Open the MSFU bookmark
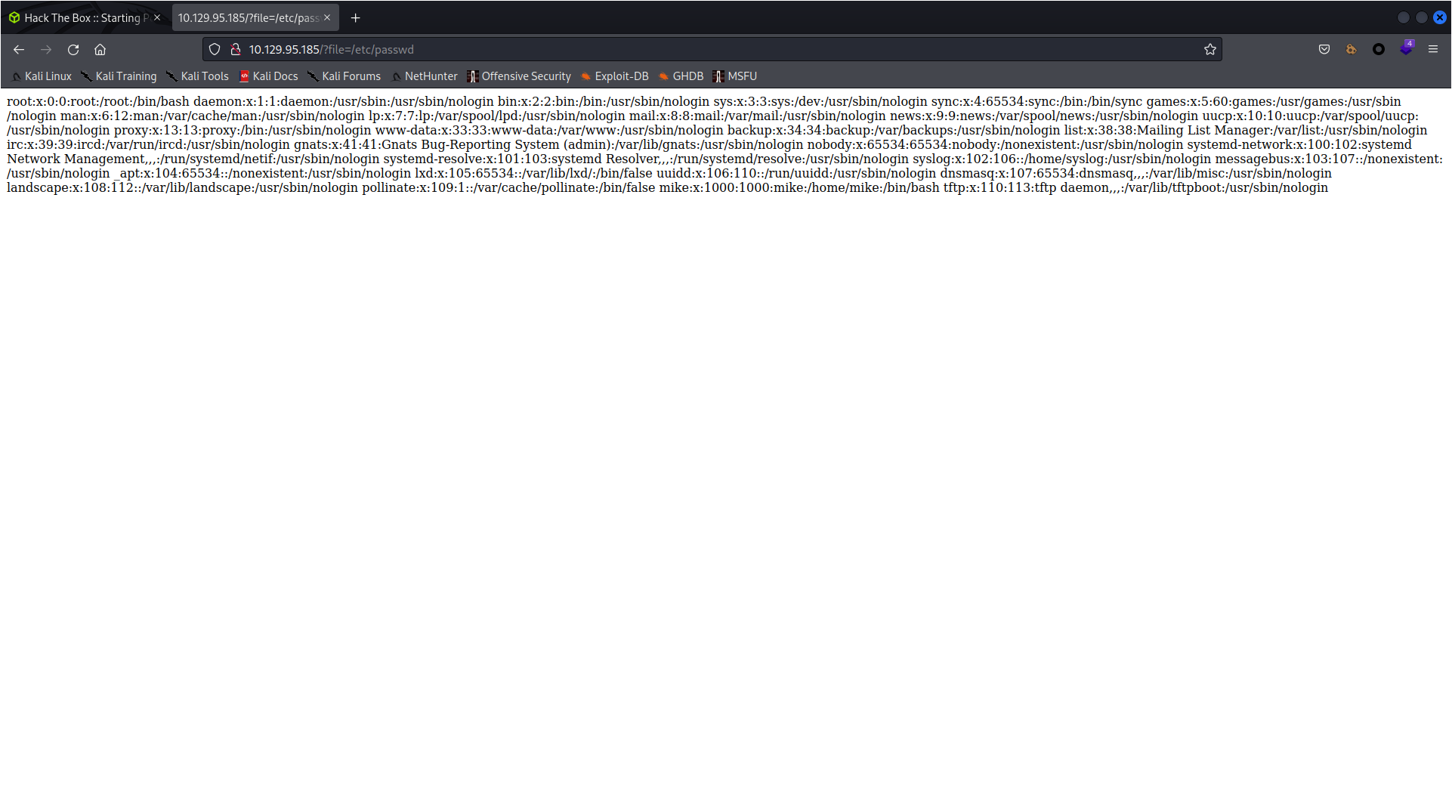 (x=735, y=76)
